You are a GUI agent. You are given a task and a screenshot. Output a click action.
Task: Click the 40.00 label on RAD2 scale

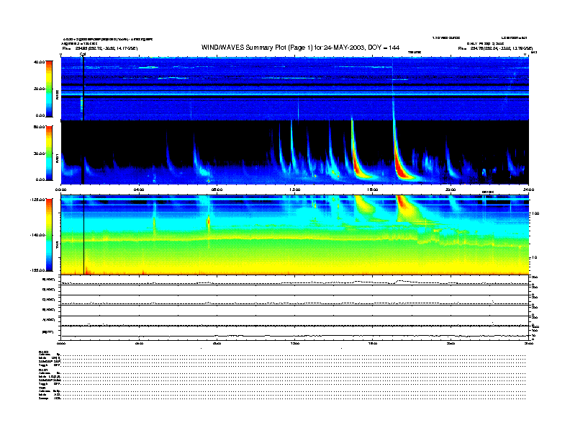tap(39, 62)
